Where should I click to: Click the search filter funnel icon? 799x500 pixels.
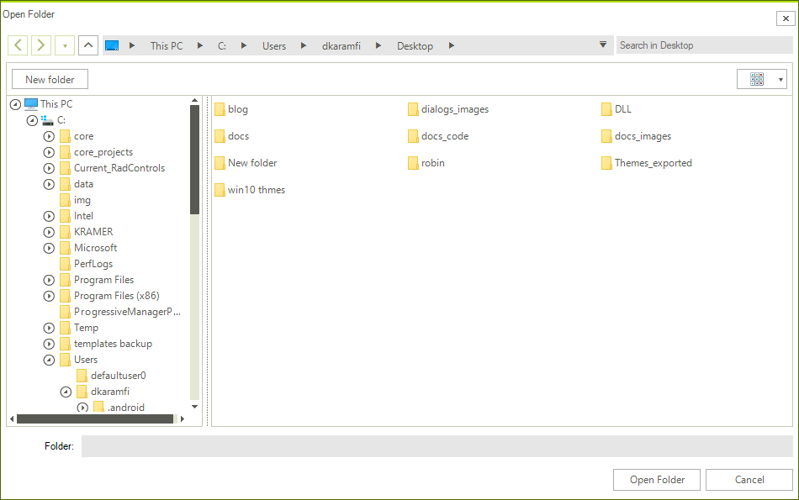tap(604, 45)
